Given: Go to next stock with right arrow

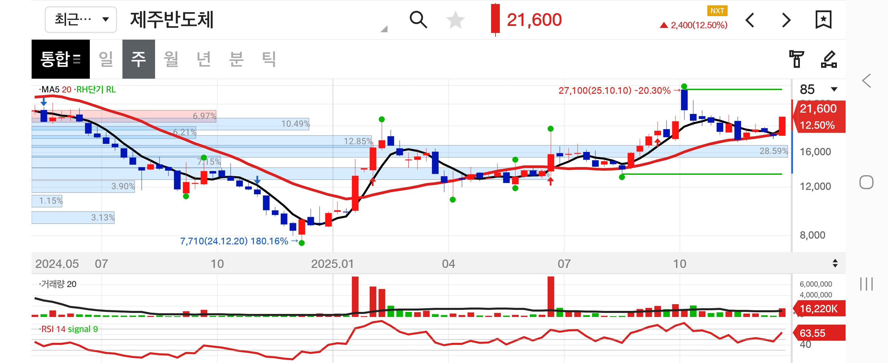Looking at the screenshot, I should tap(786, 20).
